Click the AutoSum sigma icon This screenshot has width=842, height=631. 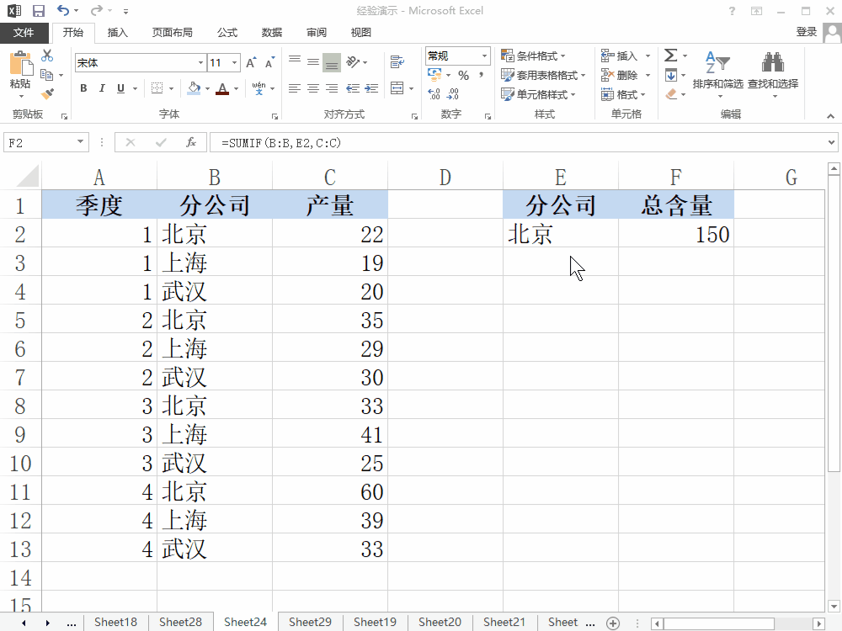pos(670,56)
